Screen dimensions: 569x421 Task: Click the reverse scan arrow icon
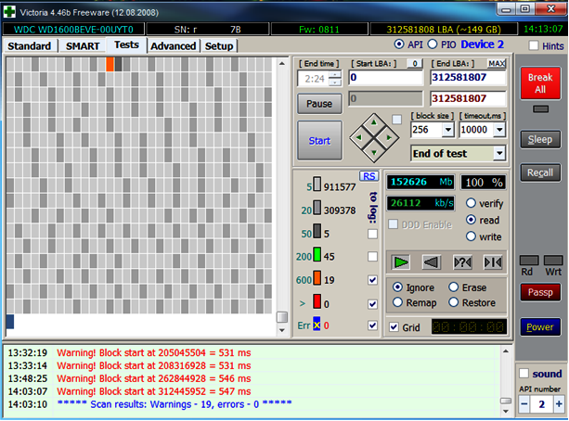click(x=431, y=262)
